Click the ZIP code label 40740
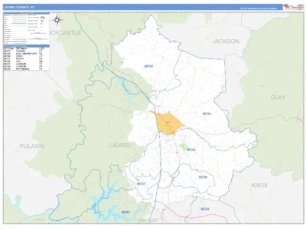The width and height of the screenshot is (307, 230). tap(203, 177)
